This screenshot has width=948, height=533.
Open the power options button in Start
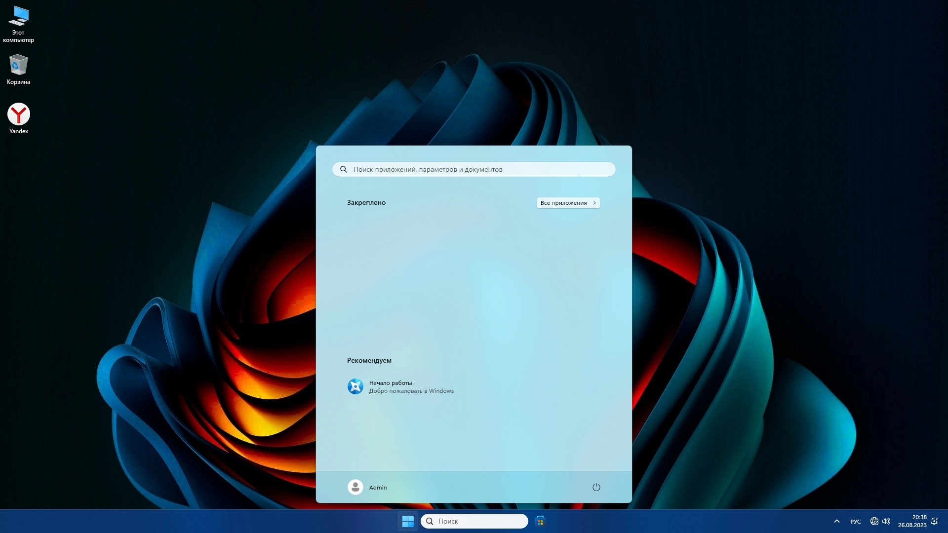(596, 487)
